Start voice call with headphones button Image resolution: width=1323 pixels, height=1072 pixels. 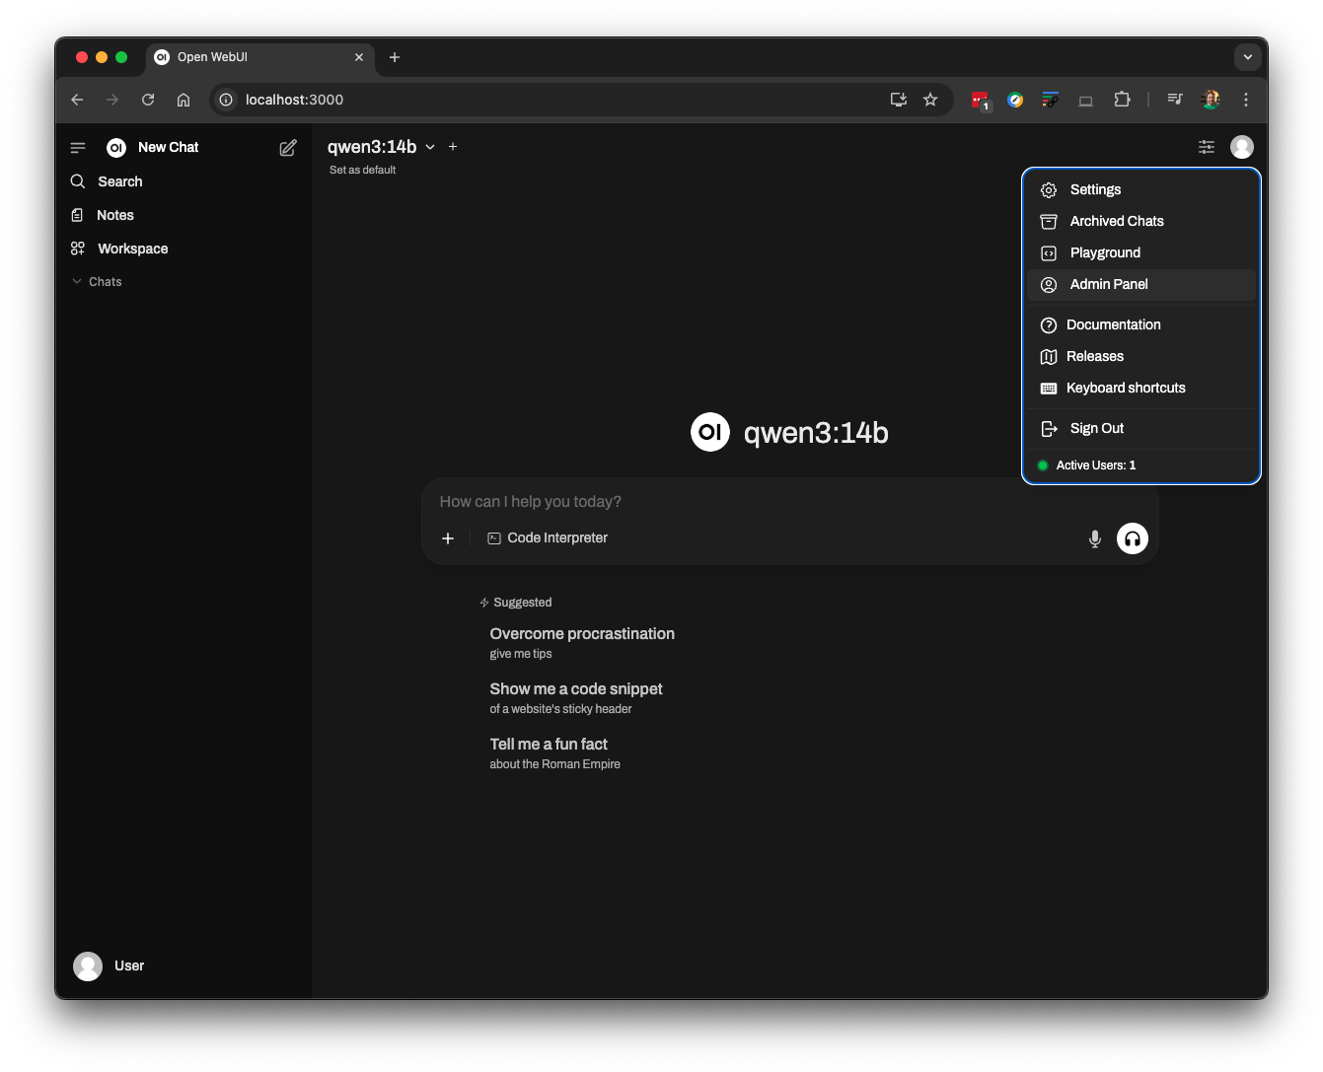coord(1132,538)
